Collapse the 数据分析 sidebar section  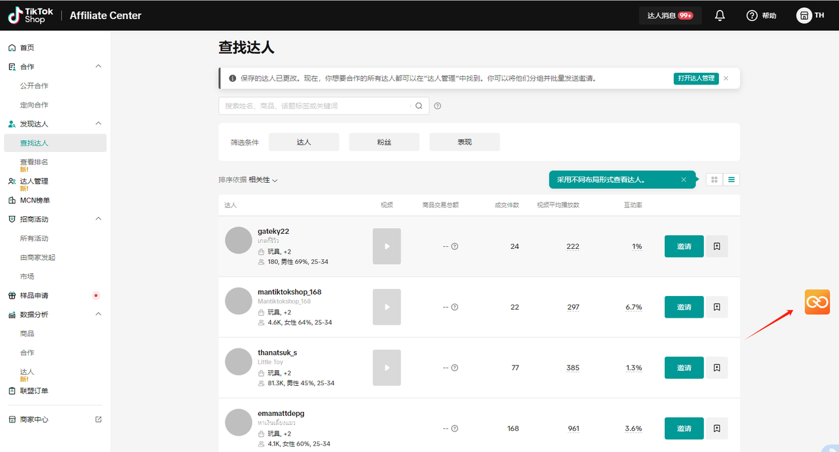coord(98,314)
